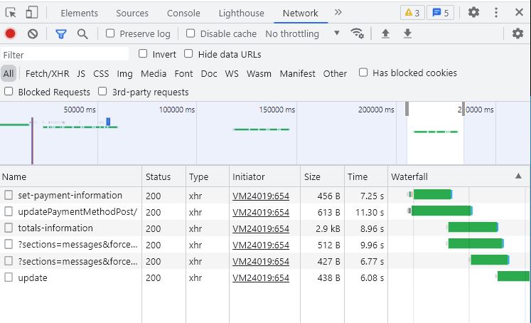The width and height of the screenshot is (531, 323).
Task: Activate the inspect element picker icon
Action: pos(11,13)
